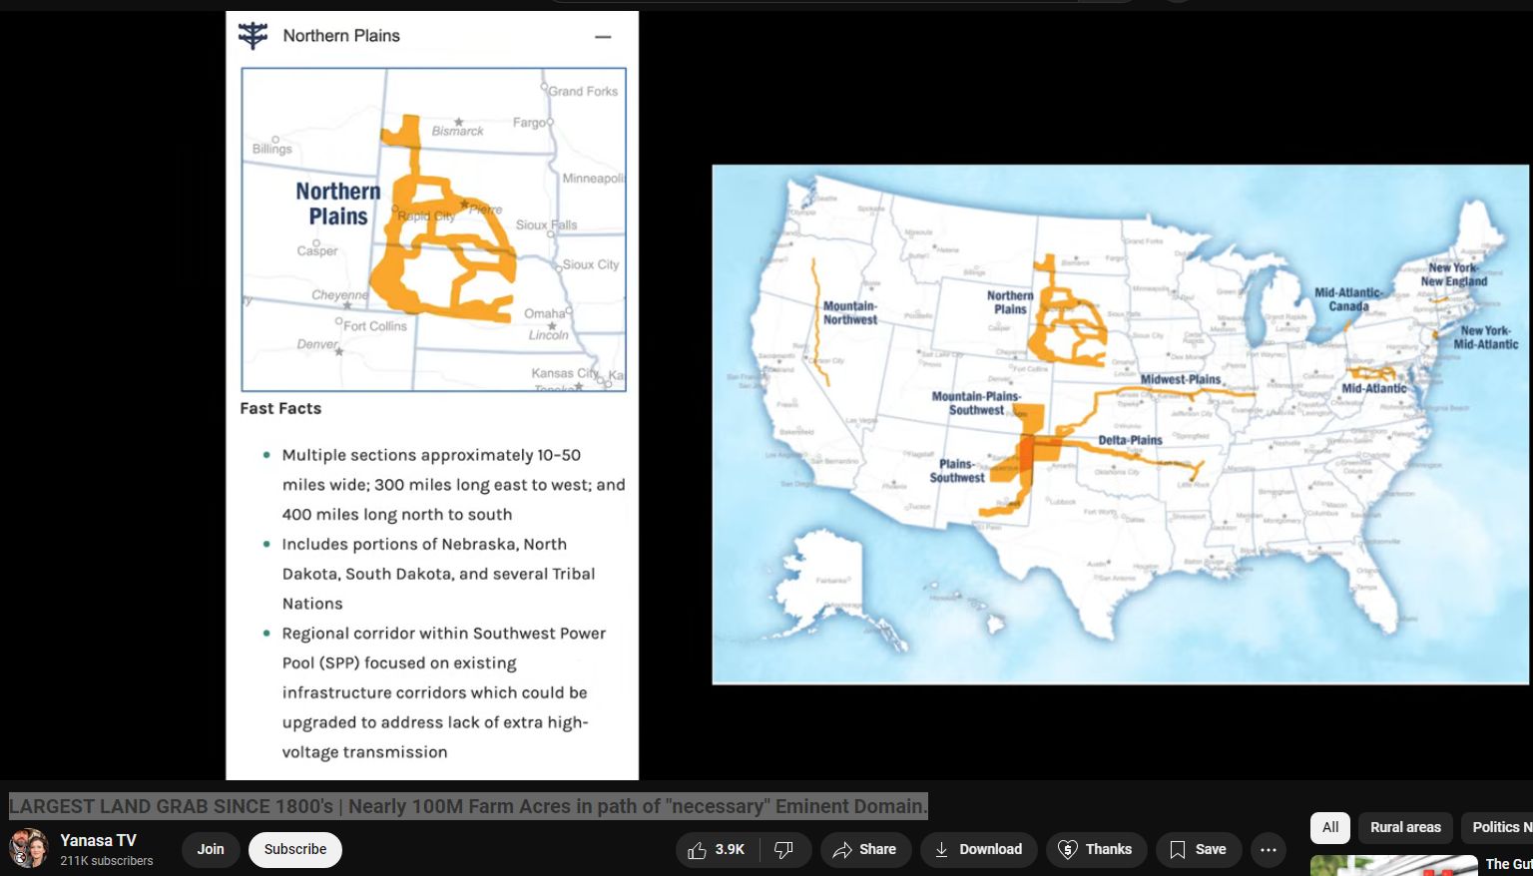The image size is (1533, 876).
Task: Join the Yanasa TV channel membership
Action: click(x=211, y=849)
